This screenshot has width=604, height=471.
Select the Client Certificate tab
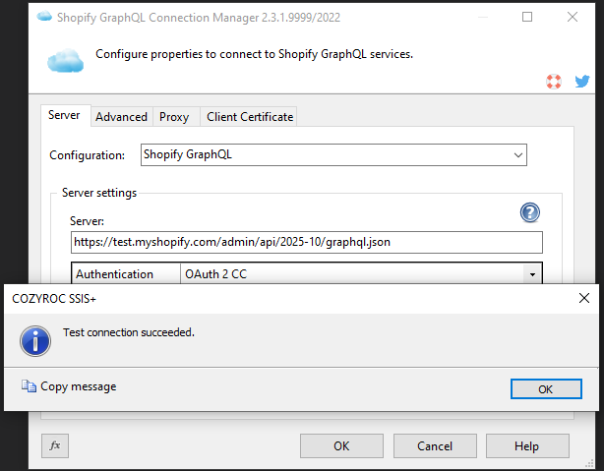250,117
